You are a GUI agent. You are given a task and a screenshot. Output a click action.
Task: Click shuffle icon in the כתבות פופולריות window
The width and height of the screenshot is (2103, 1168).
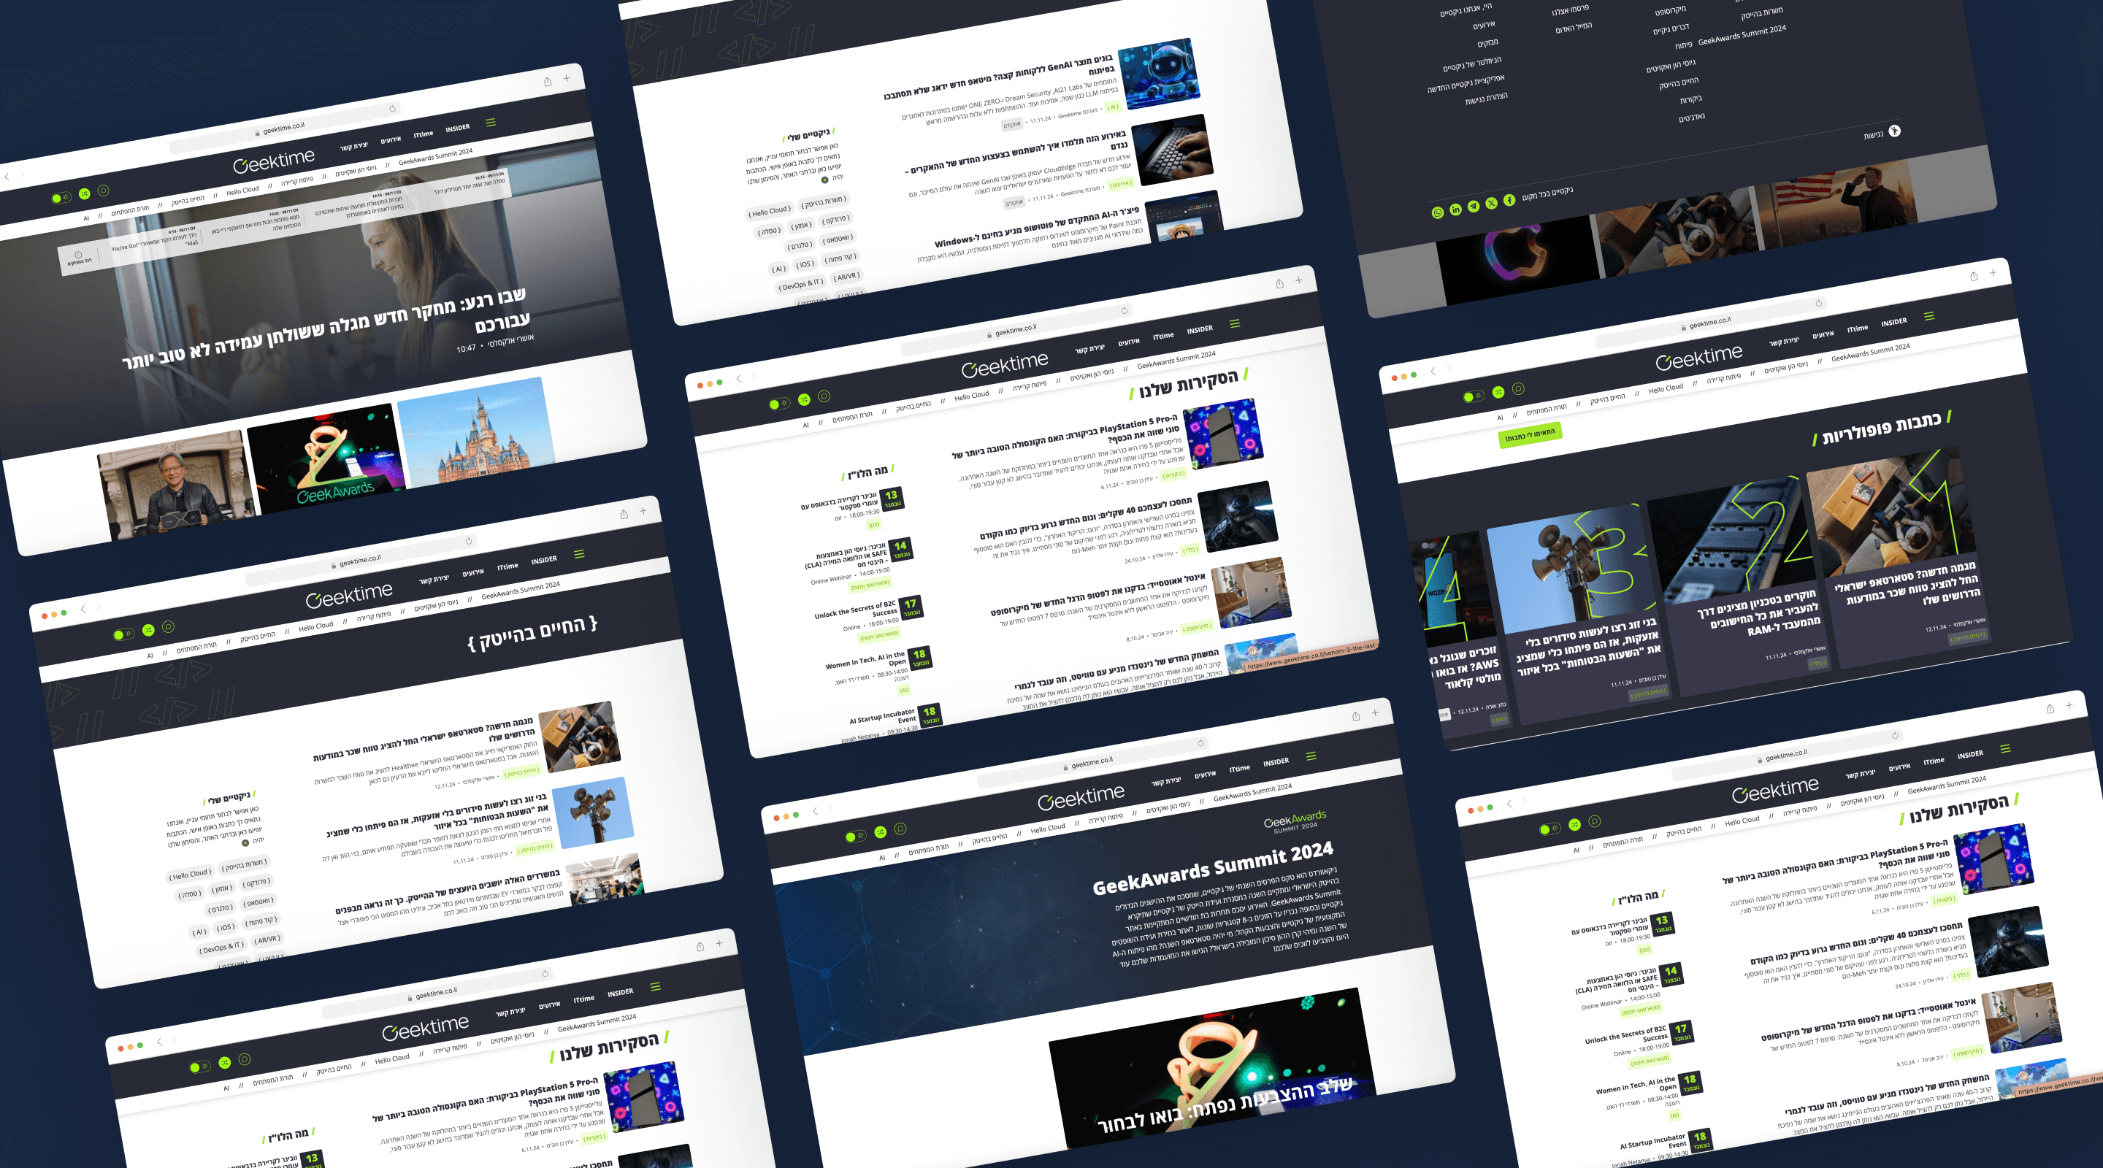click(1499, 392)
